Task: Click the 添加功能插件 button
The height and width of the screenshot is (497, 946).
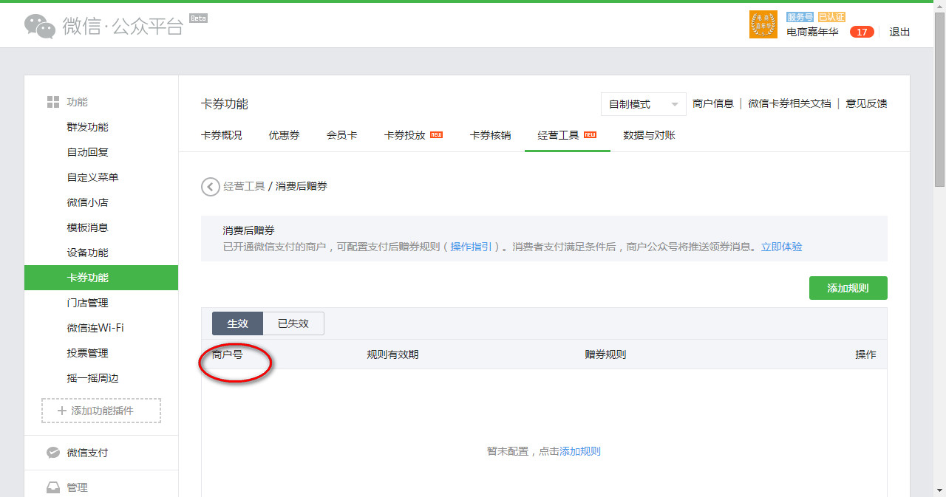Action: click(101, 411)
